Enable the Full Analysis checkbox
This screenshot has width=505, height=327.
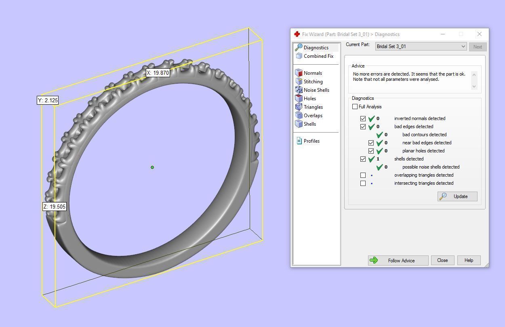pyautogui.click(x=355, y=107)
